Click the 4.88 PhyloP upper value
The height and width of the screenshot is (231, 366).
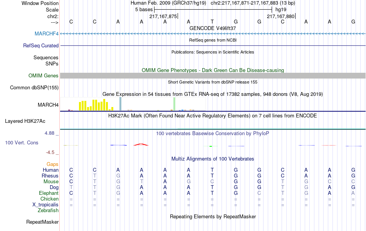click(49, 133)
